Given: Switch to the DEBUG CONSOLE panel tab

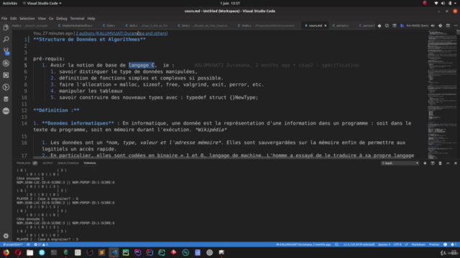Looking at the screenshot, I should click(x=68, y=163).
